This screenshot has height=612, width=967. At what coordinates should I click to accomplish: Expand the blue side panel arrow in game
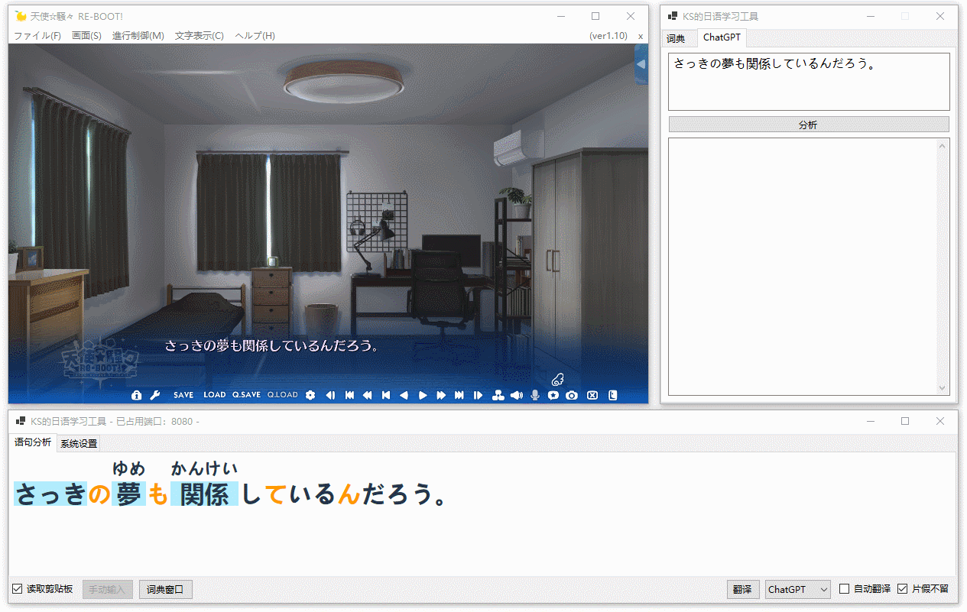pos(641,64)
